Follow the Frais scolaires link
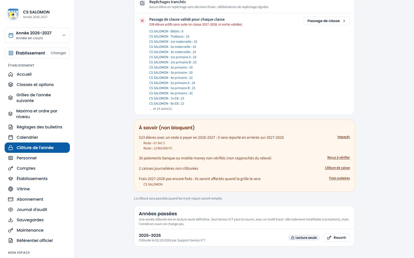 (x=340, y=178)
